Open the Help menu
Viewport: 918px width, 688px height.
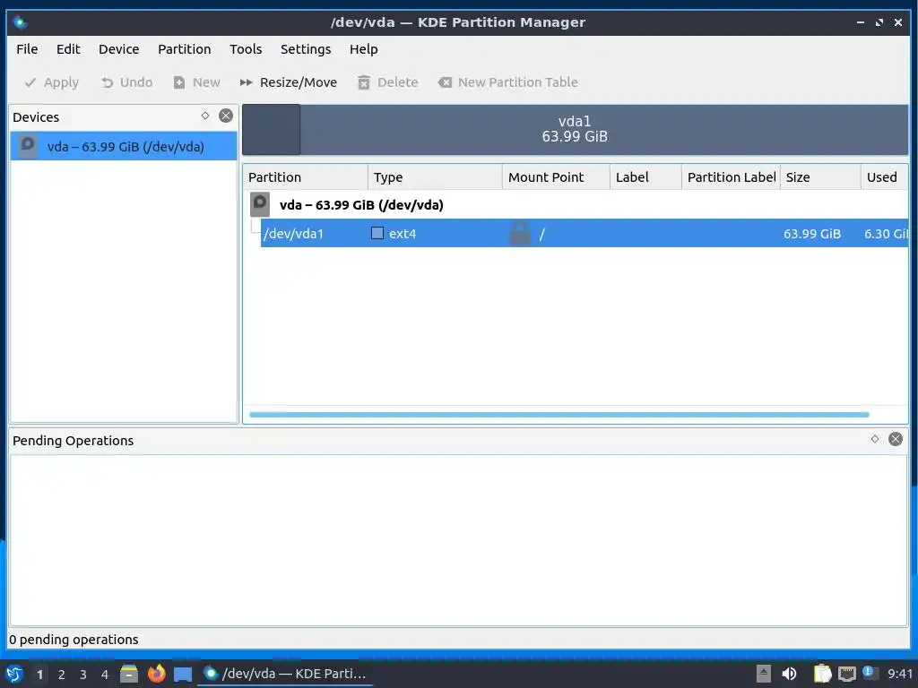click(x=364, y=49)
